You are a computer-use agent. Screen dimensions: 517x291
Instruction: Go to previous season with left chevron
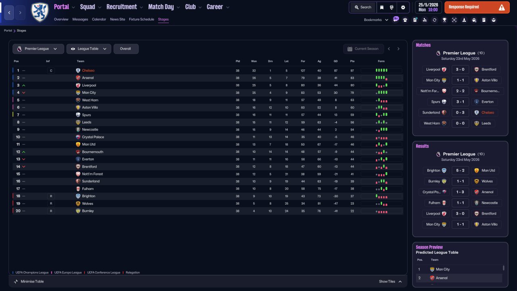tap(389, 49)
